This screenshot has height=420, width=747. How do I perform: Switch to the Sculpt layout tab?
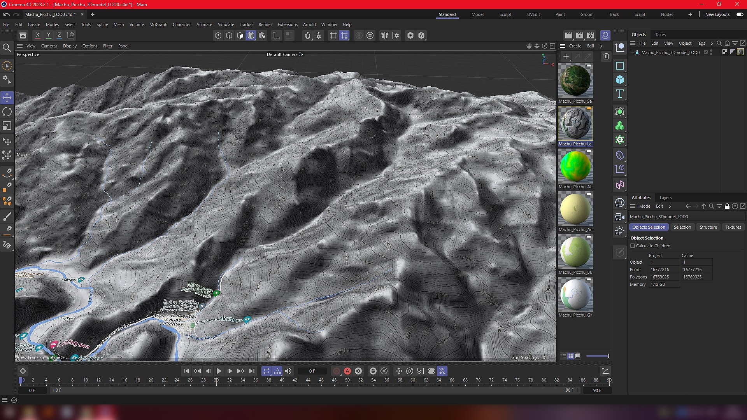tap(505, 14)
